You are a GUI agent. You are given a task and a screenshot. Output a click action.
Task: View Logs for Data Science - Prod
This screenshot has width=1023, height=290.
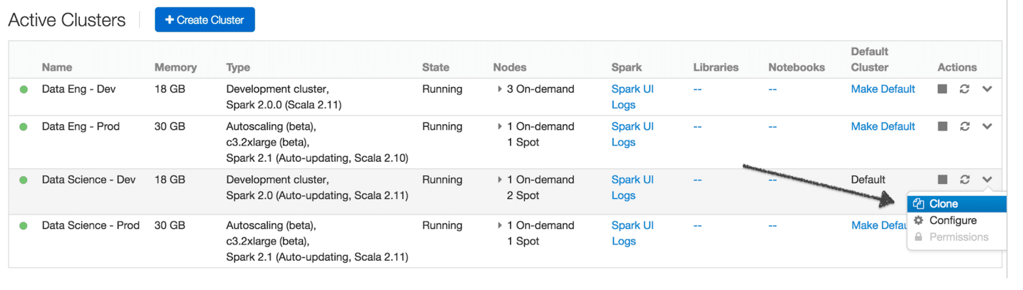click(x=623, y=241)
